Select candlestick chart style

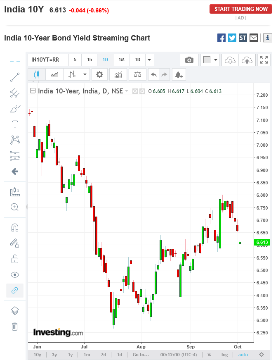(x=37, y=74)
